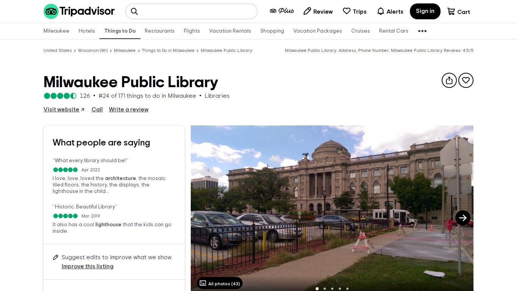This screenshot has width=517, height=291.
Task: Click the Review pencil icon
Action: tap(307, 11)
